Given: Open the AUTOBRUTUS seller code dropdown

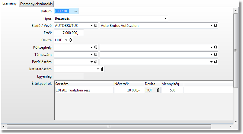Looking at the screenshot, I should point(91,26).
